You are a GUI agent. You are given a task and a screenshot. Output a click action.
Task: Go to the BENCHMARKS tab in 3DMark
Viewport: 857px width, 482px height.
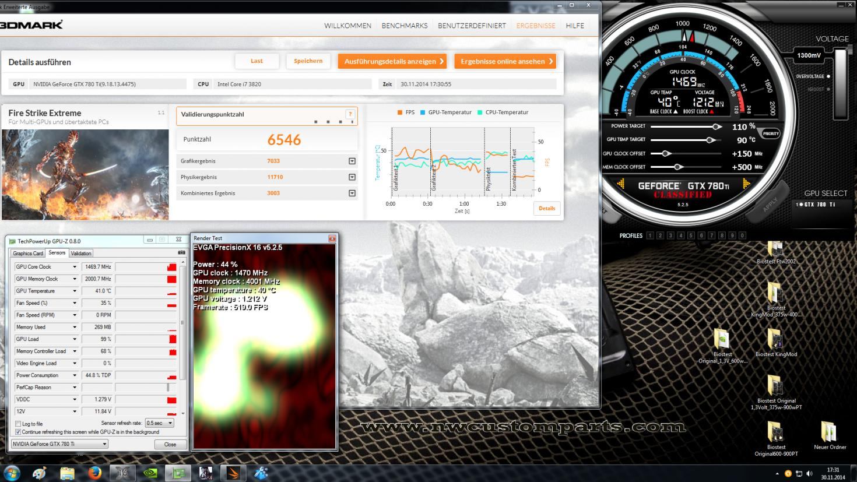tap(405, 26)
